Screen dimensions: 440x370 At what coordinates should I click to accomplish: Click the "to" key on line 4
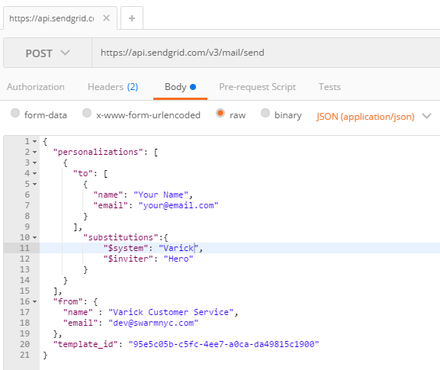(83, 173)
